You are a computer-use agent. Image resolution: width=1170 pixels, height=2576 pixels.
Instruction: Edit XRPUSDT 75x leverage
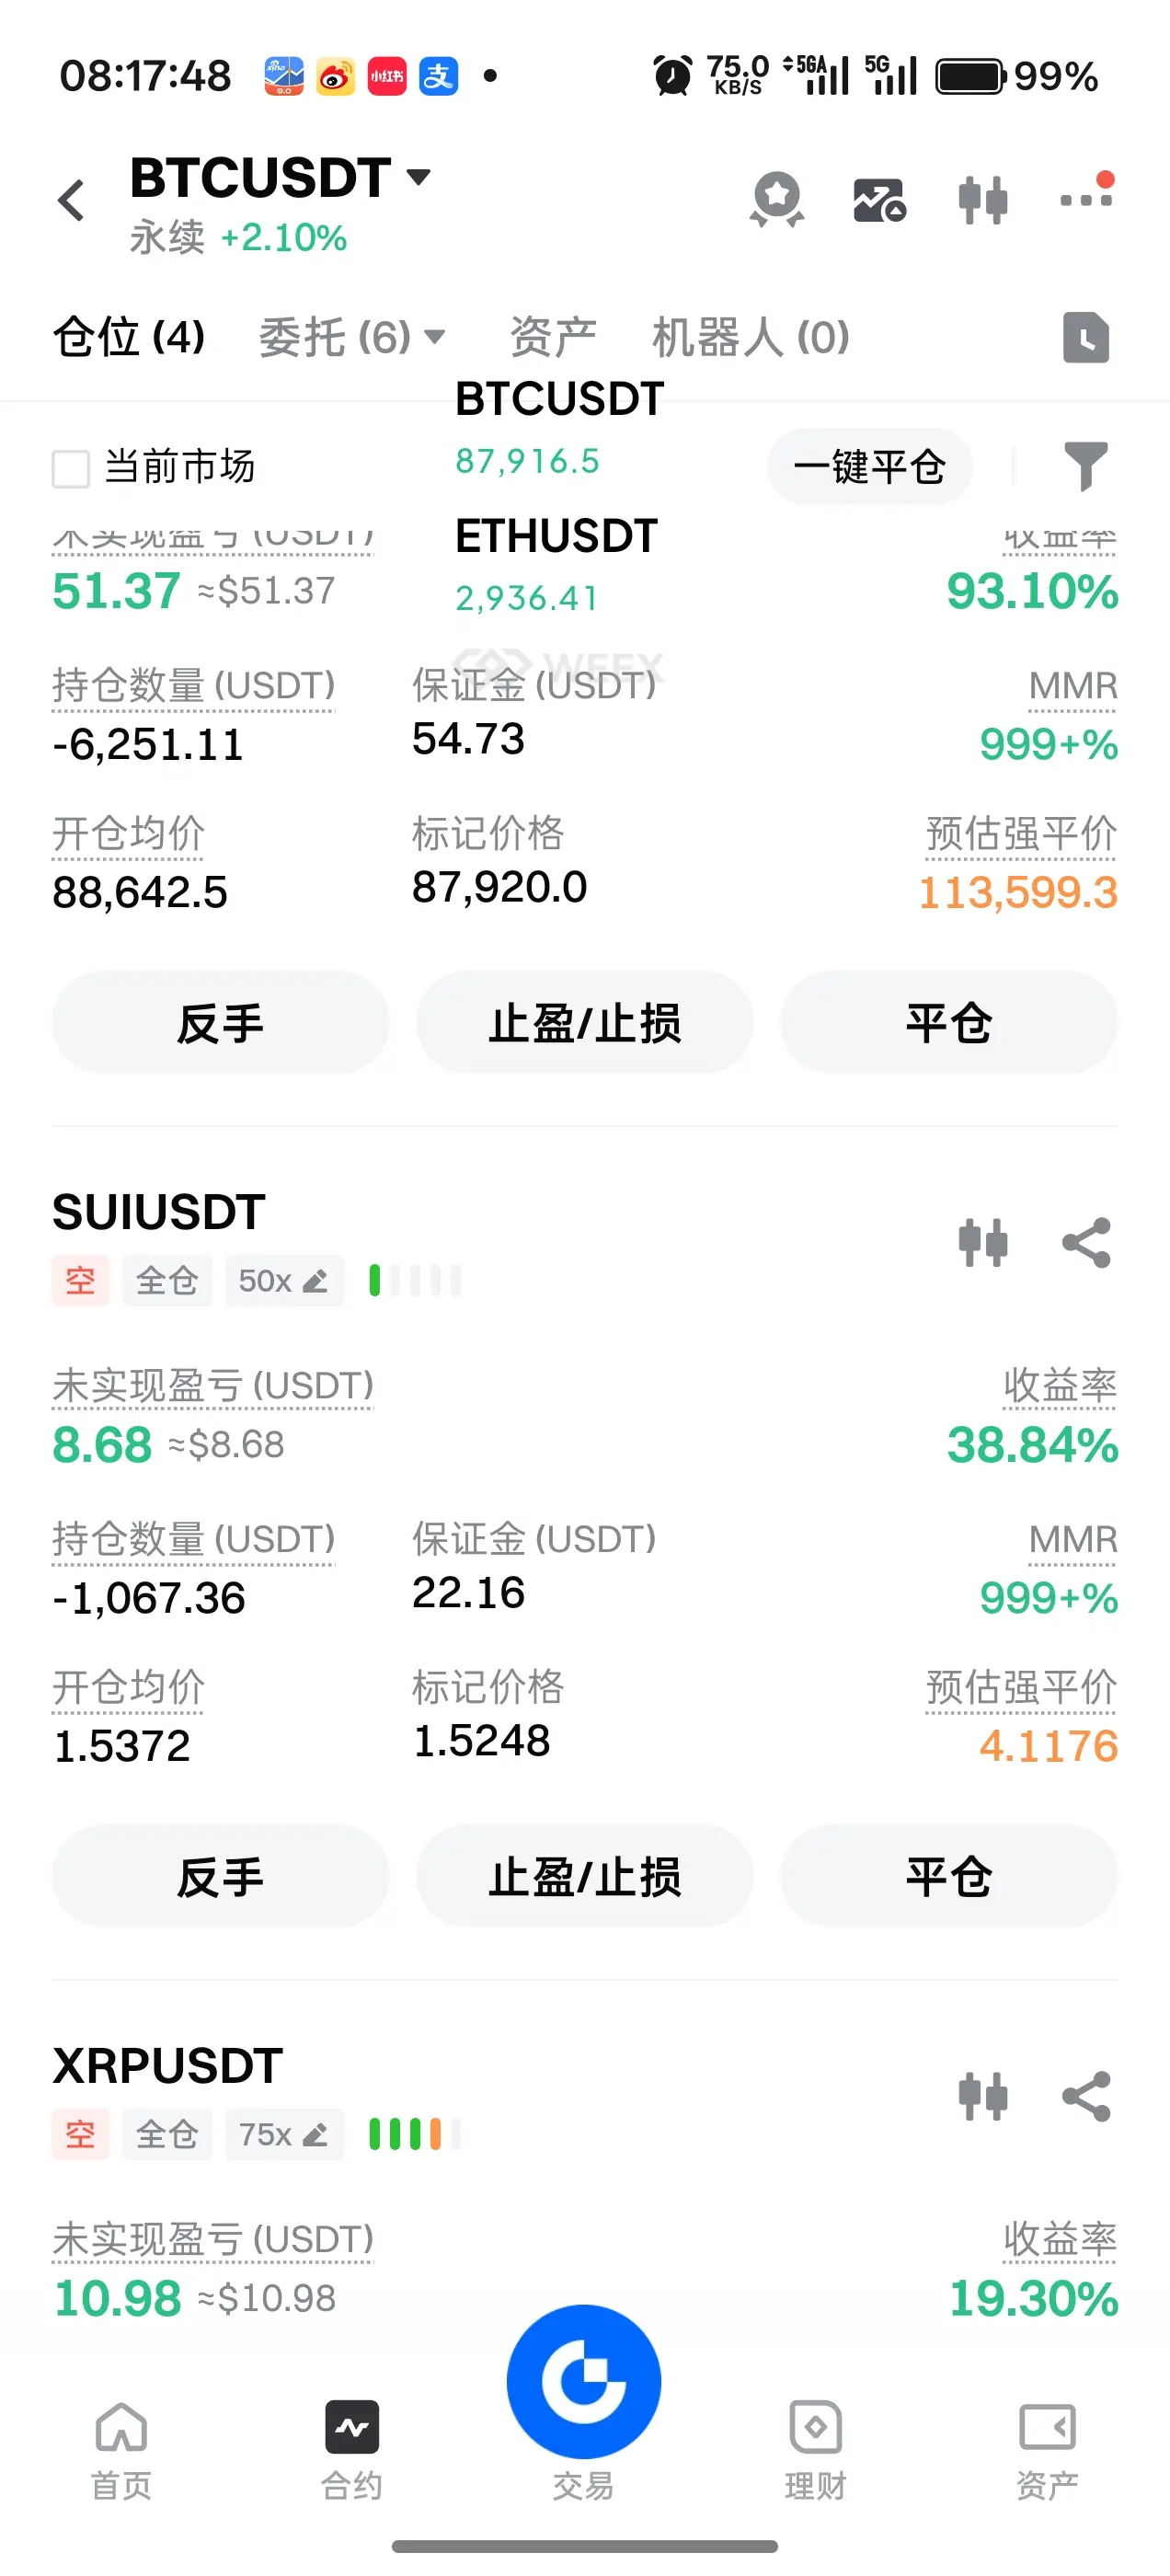(x=284, y=2135)
